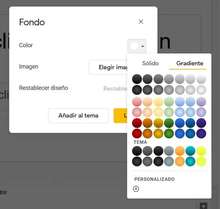Open the Color dropdown arrow
This screenshot has height=209, width=220.
point(143,46)
